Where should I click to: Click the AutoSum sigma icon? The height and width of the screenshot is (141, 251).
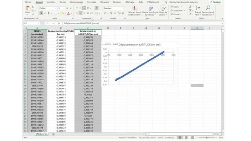pos(190,7)
